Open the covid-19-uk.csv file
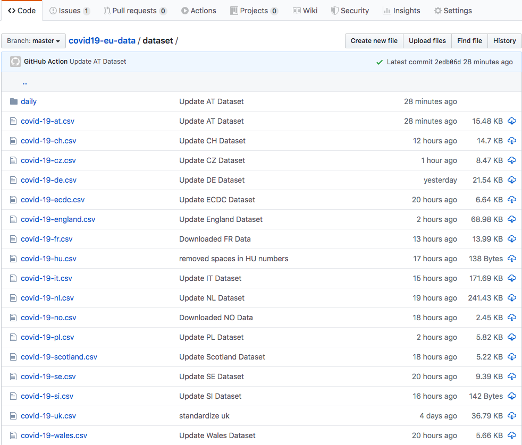The width and height of the screenshot is (522, 445). pos(48,415)
